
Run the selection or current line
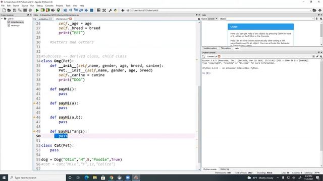53,10
